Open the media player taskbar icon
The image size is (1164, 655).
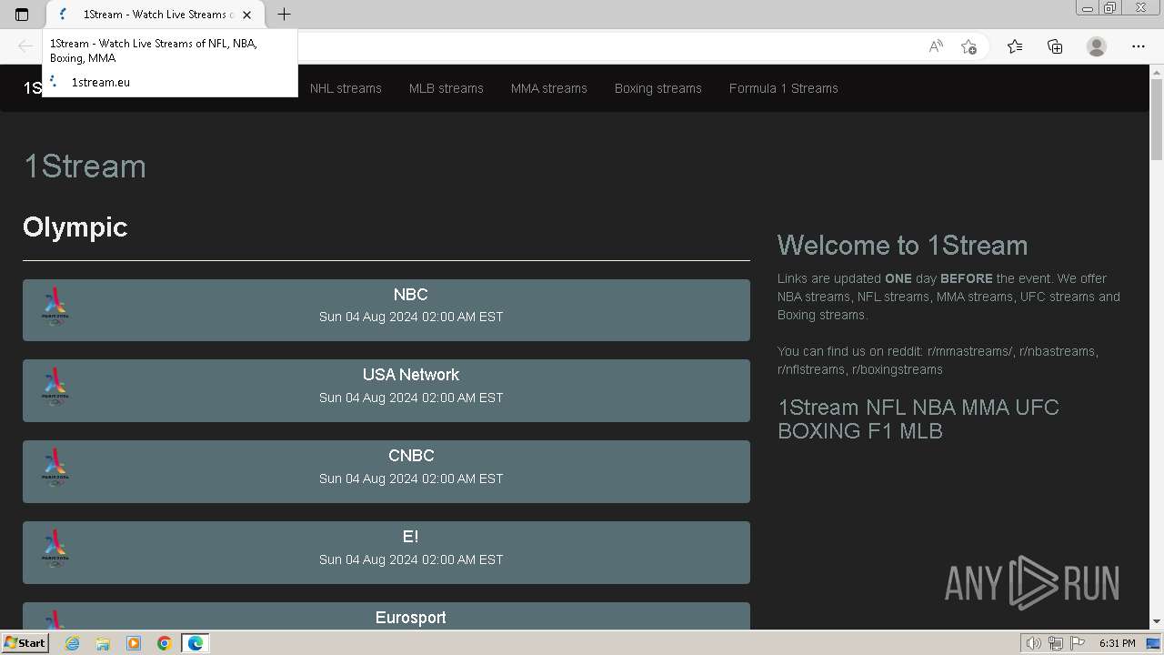134,643
